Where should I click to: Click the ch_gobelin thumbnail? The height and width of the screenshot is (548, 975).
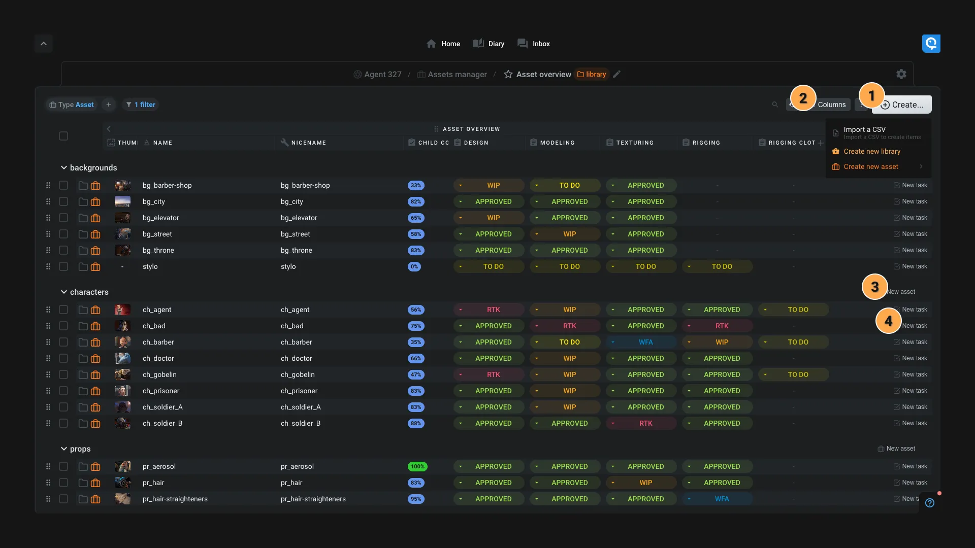[x=122, y=374]
